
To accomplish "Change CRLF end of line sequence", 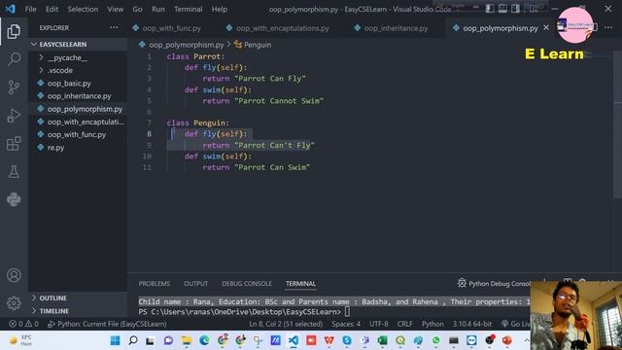I will [404, 324].
